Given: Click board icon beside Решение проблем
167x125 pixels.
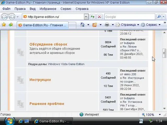Looking at the screenshot, I should point(20,104).
